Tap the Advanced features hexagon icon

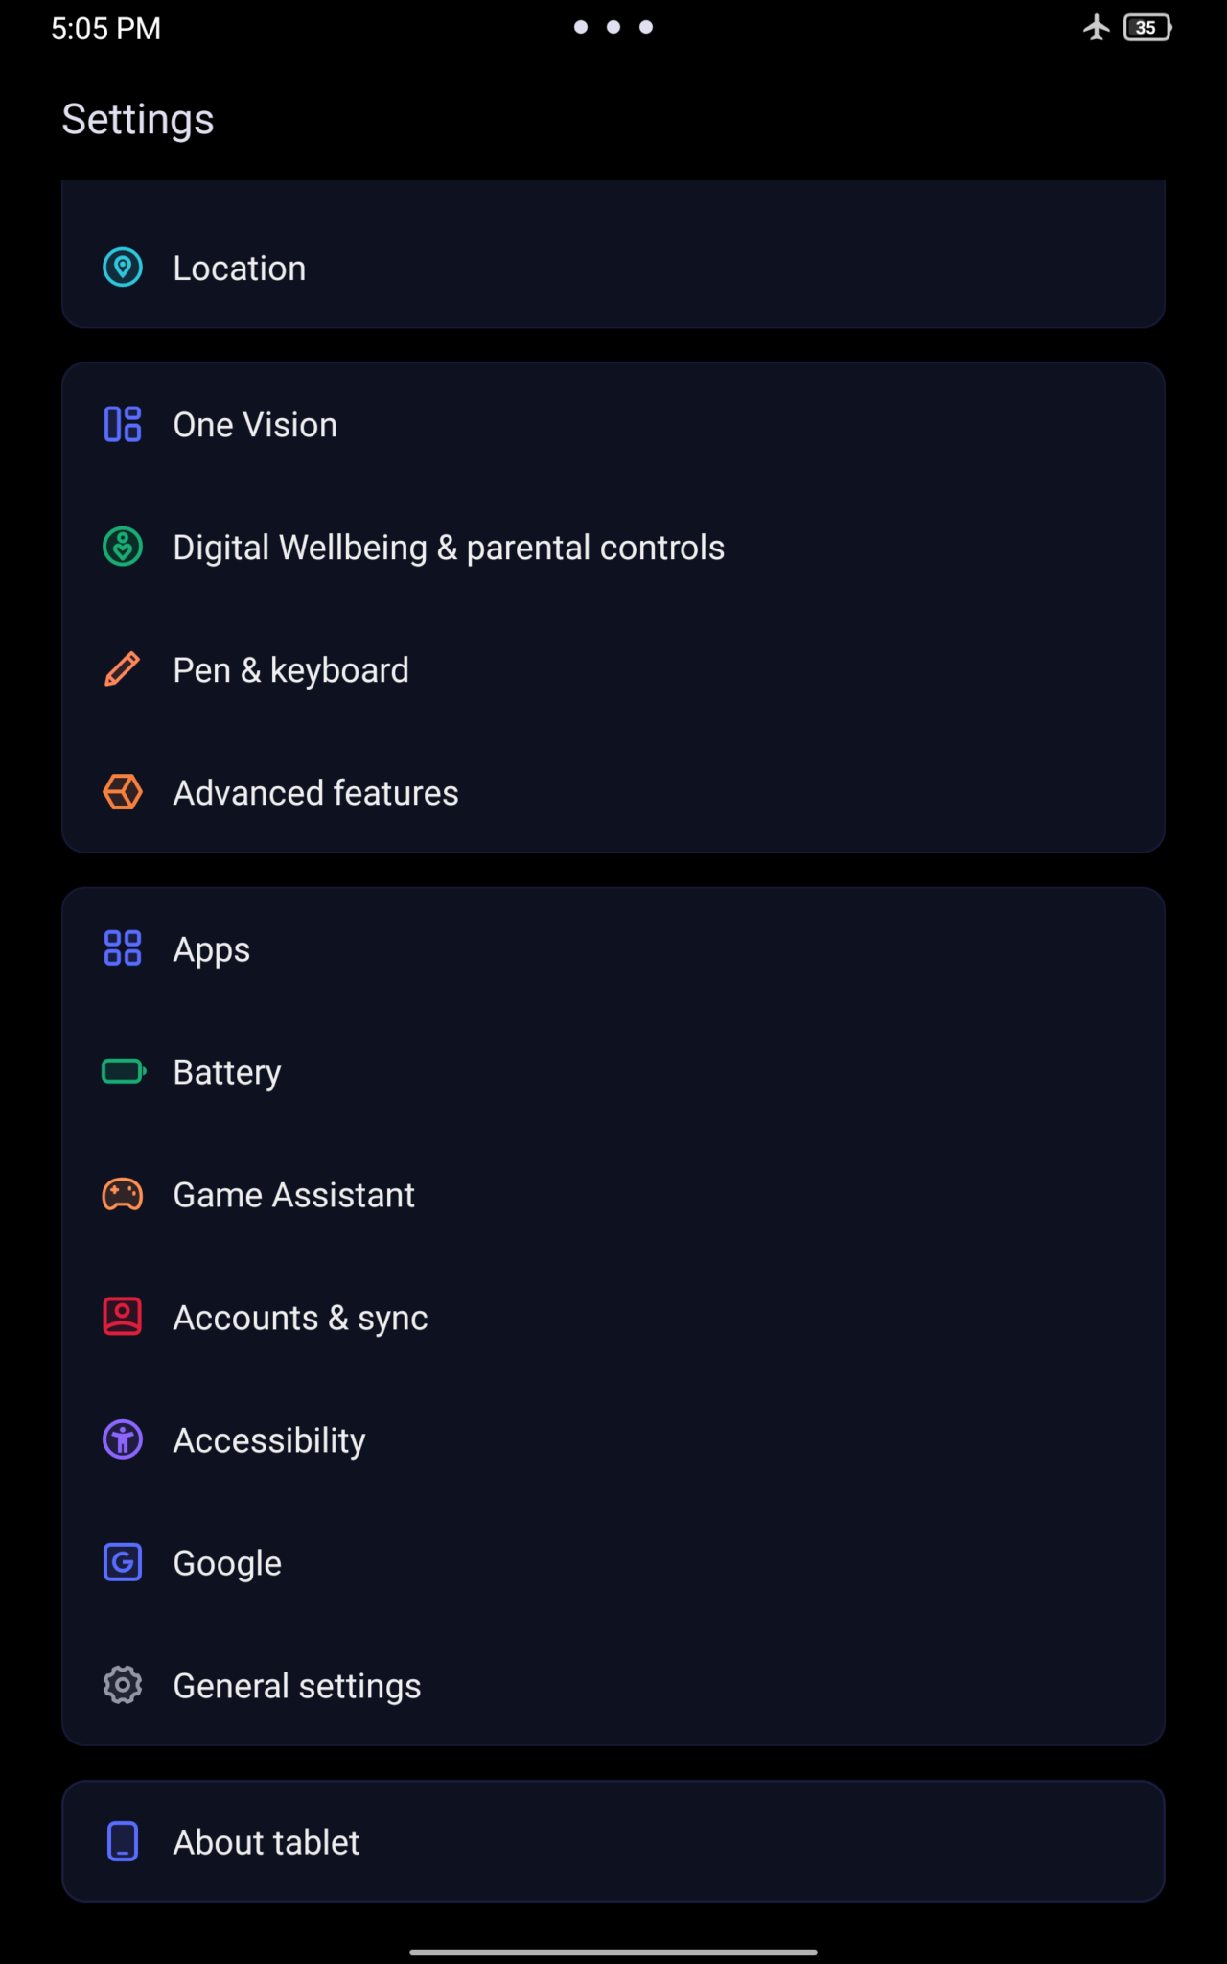pos(123,792)
